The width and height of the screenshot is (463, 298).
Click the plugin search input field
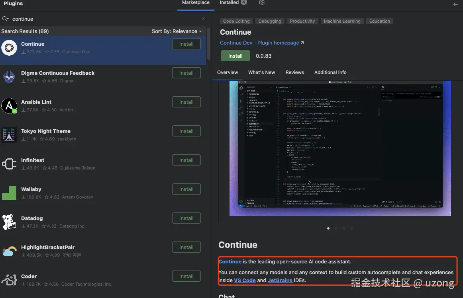pos(105,19)
